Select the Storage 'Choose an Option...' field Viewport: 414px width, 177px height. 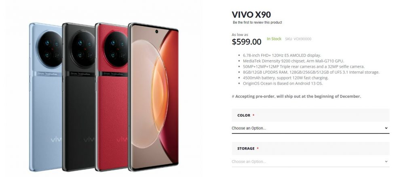tap(310, 161)
